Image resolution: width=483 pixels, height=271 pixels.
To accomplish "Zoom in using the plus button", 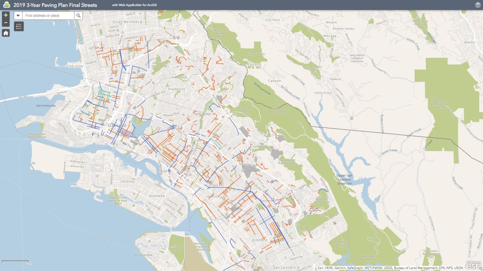I will 5,16.
